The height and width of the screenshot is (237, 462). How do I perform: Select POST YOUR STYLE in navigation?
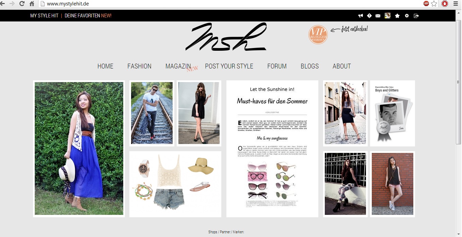click(229, 66)
